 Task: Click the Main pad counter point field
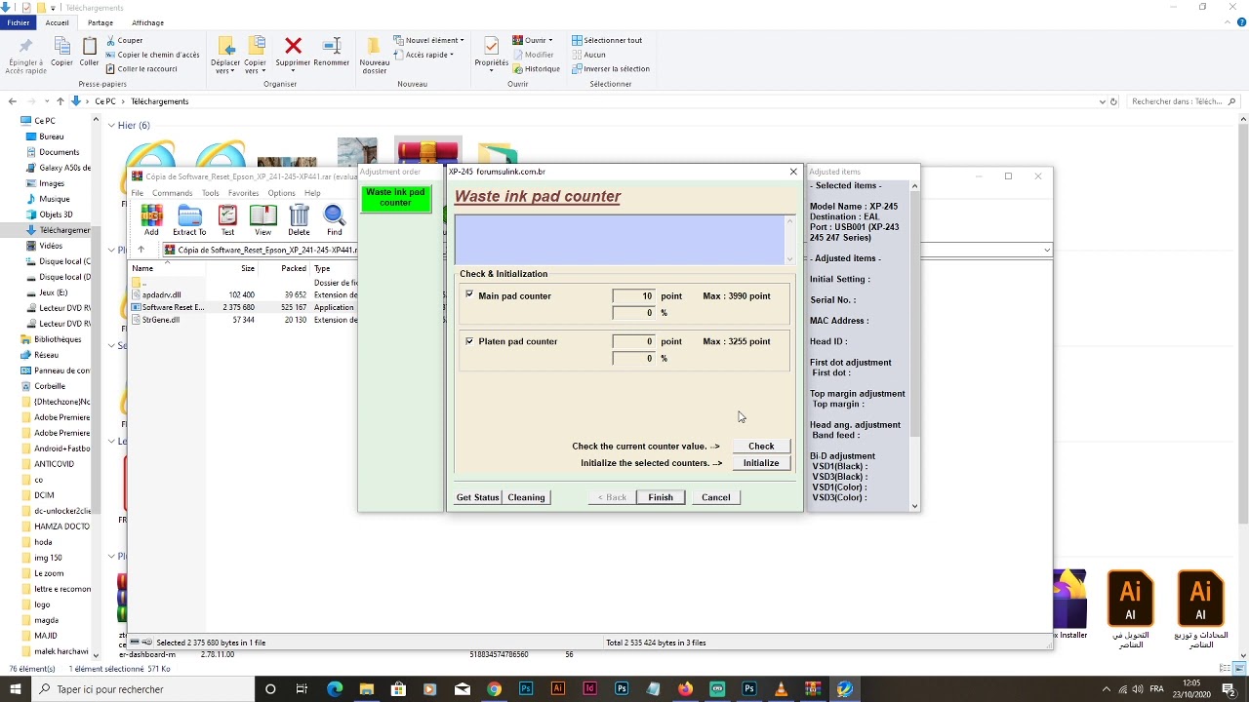pyautogui.click(x=633, y=295)
